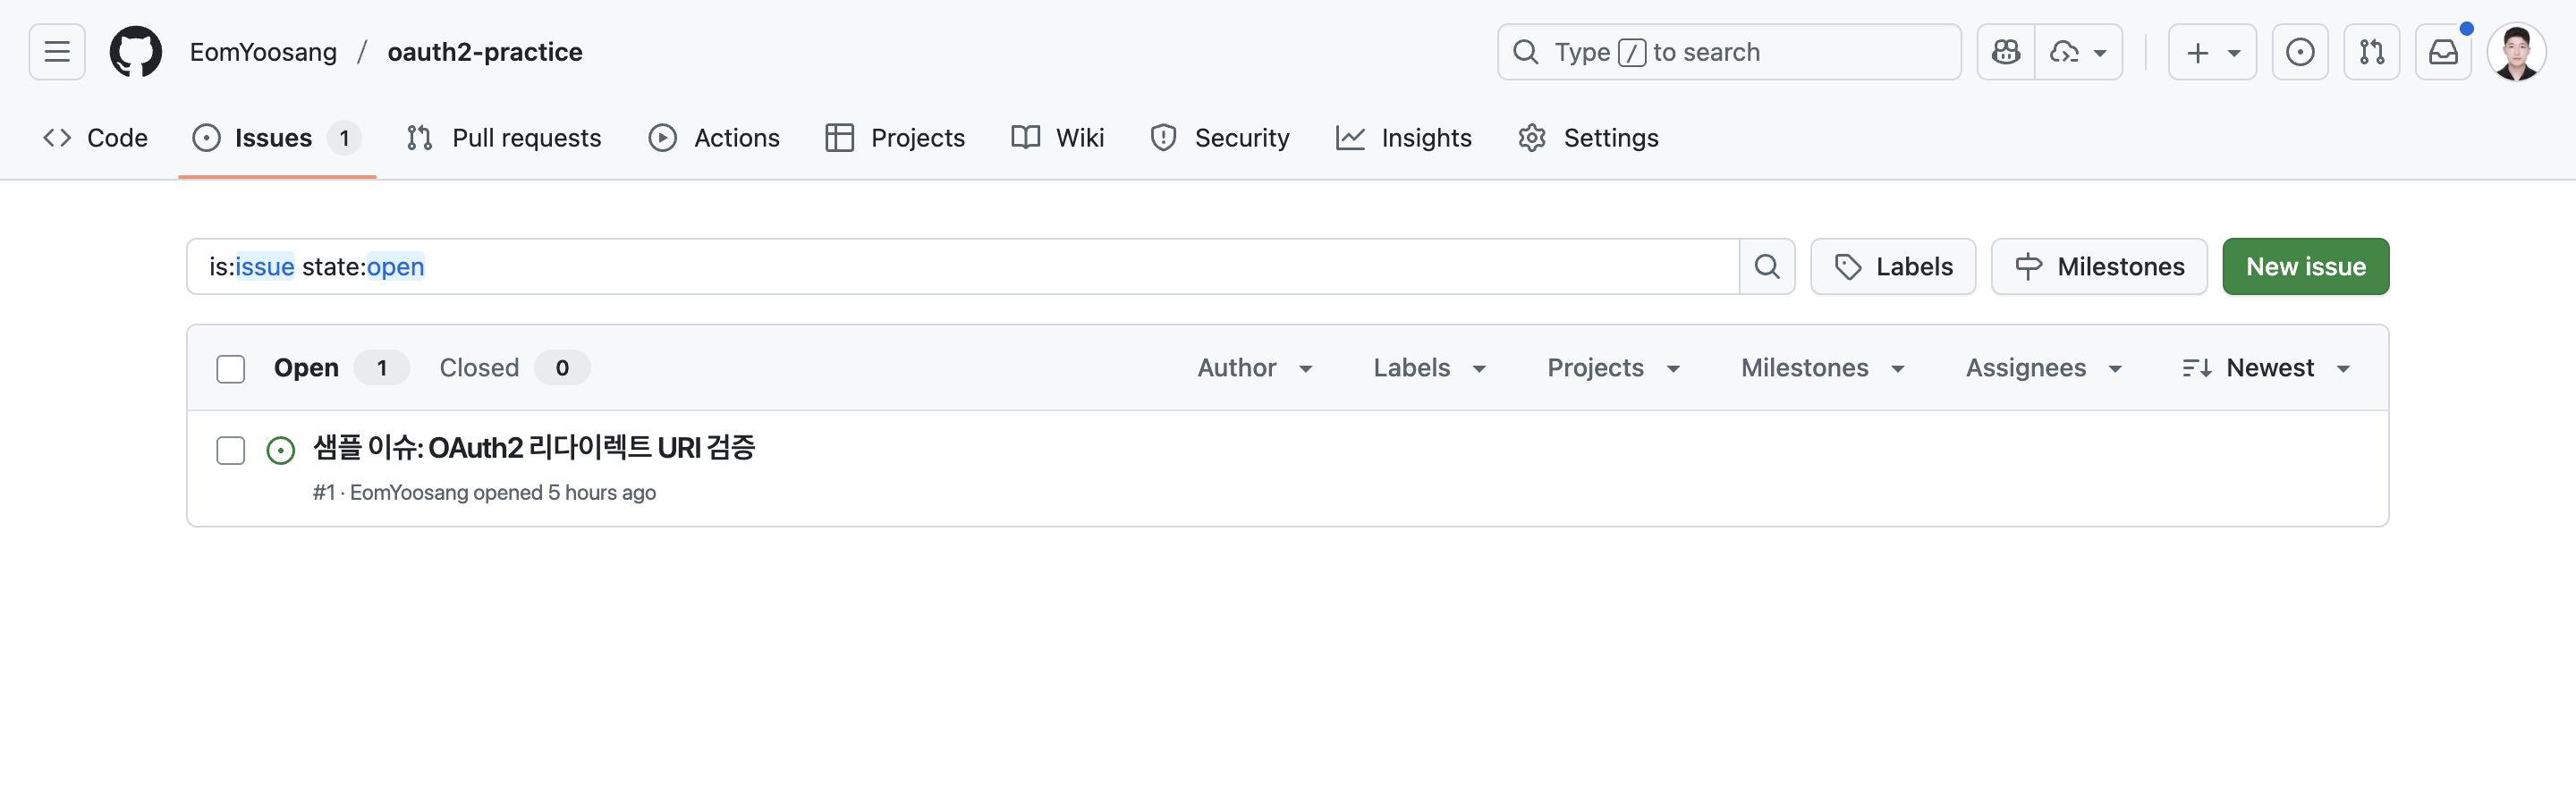
Task: Open the Newest sort dropdown
Action: 2265,368
